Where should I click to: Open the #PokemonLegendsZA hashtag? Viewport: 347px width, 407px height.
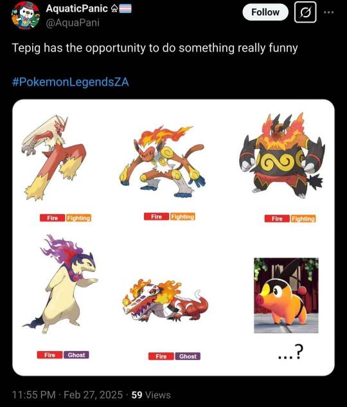(70, 82)
